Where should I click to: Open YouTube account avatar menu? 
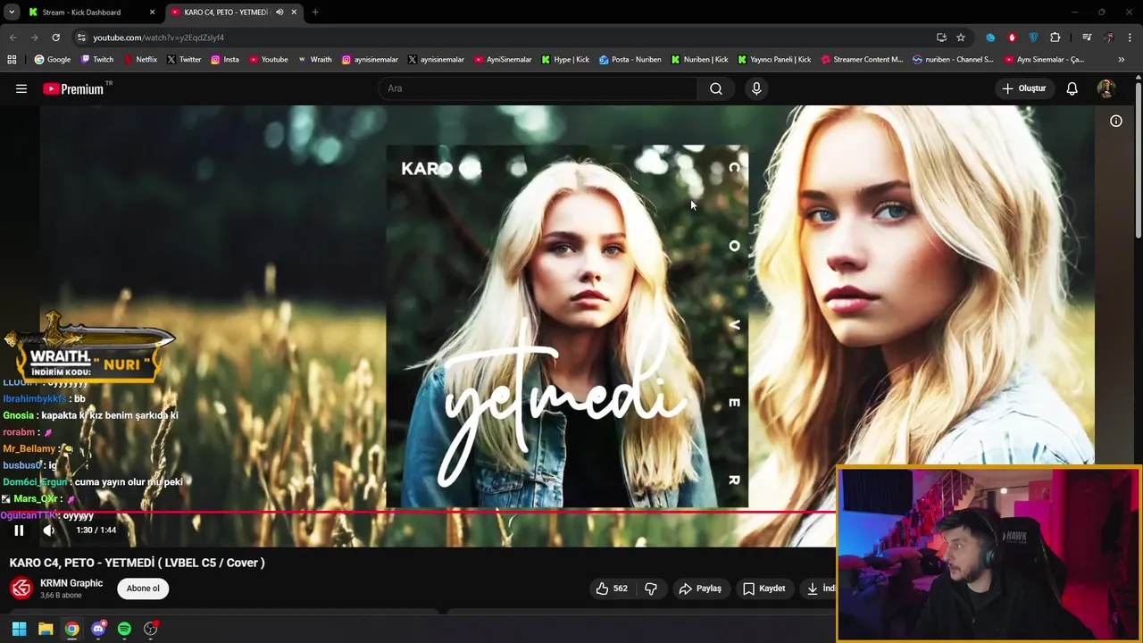[1105, 88]
